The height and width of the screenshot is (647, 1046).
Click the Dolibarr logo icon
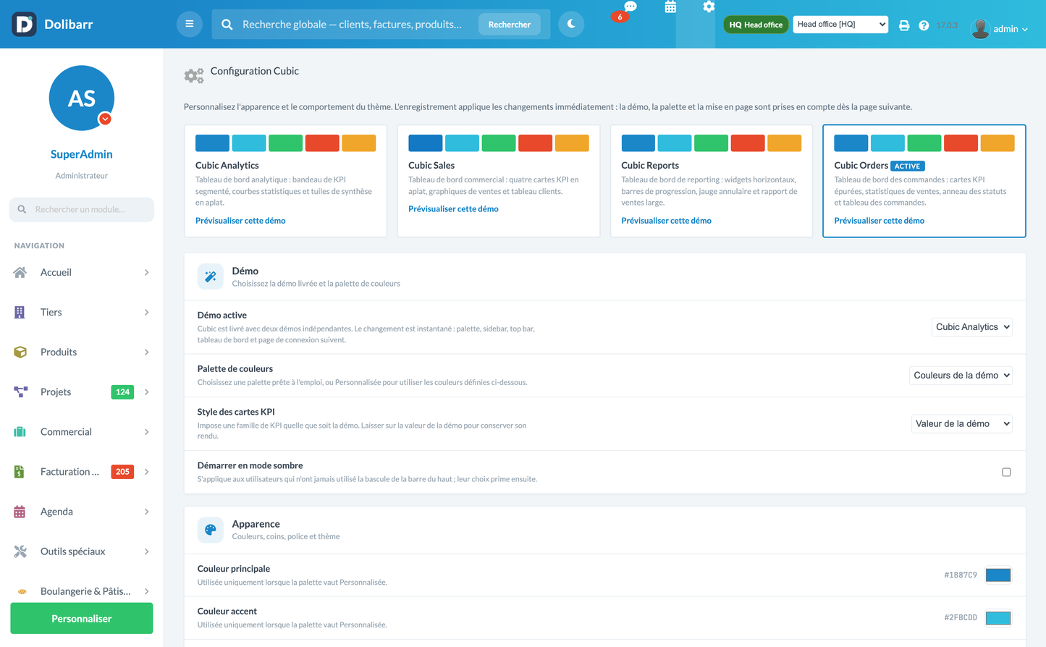(x=24, y=24)
